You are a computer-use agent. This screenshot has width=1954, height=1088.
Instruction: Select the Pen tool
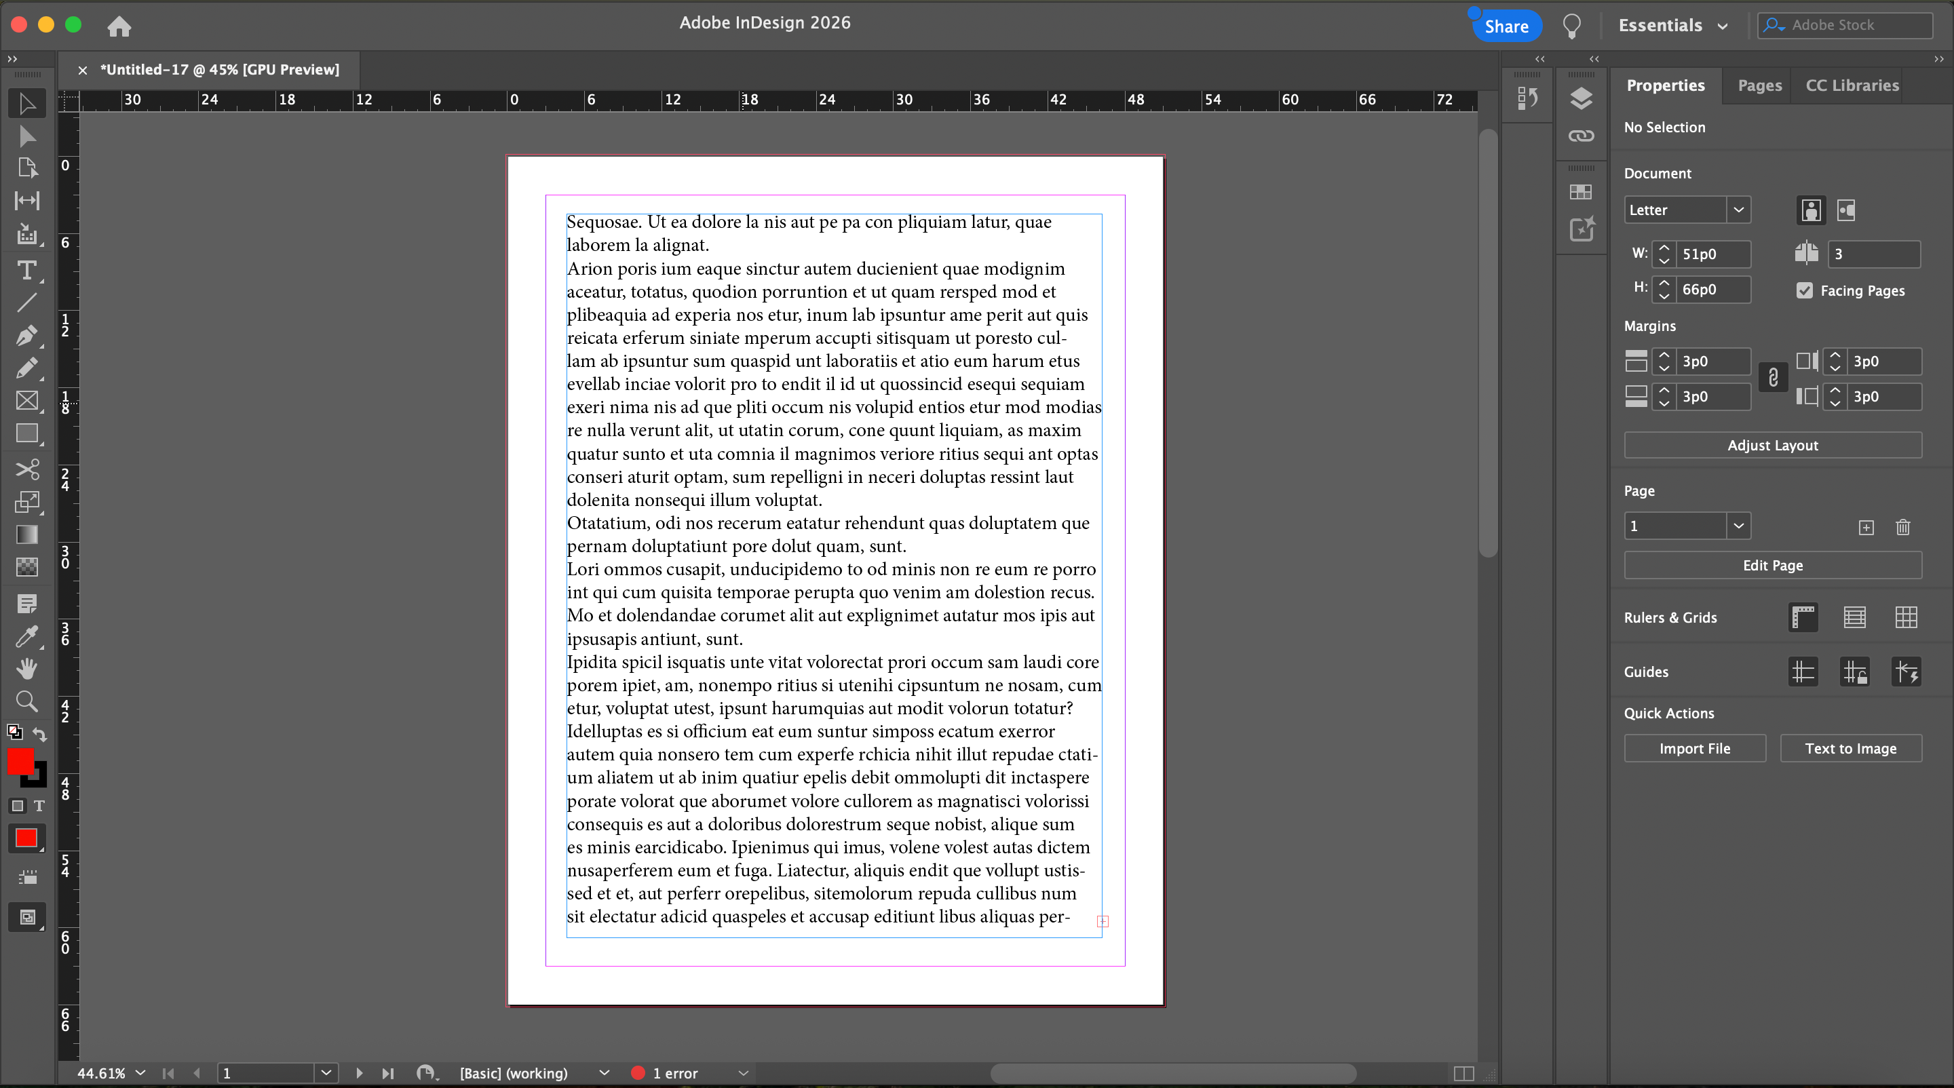coord(26,335)
